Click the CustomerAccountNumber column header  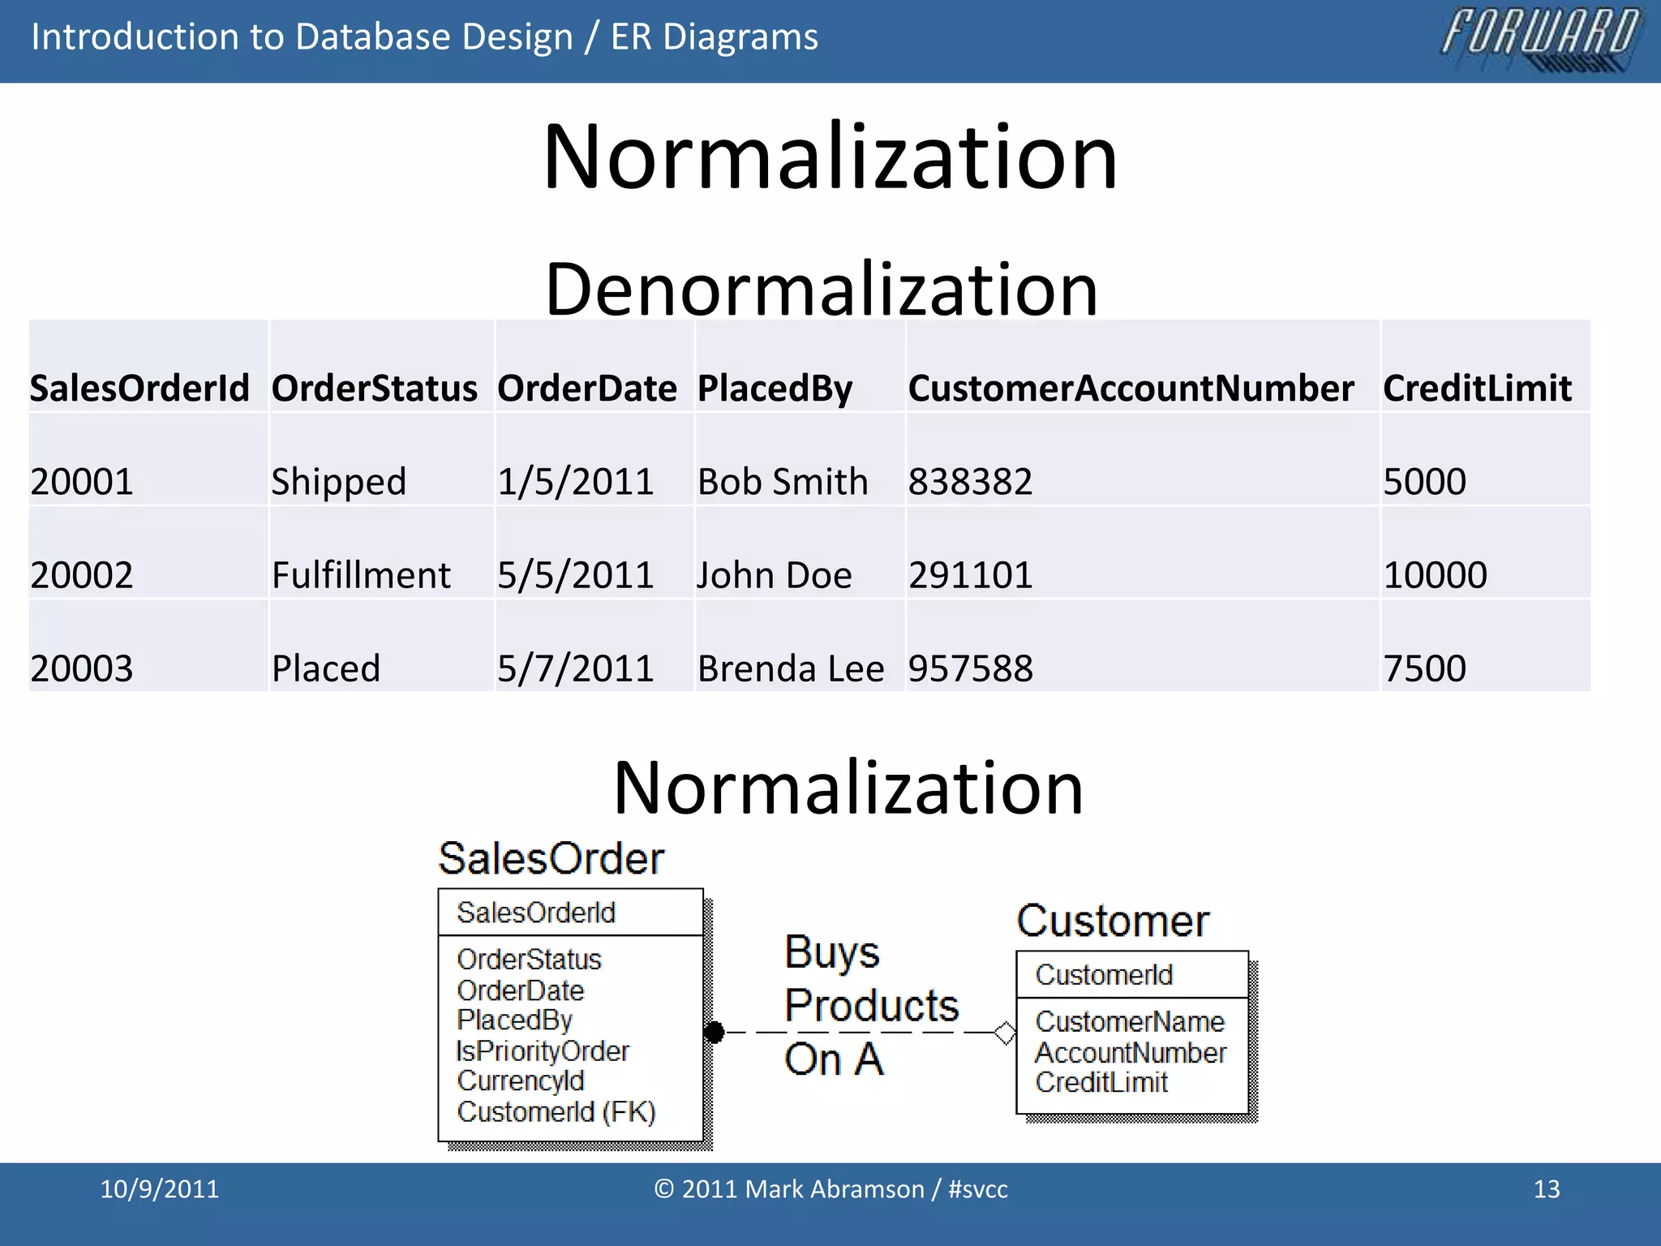1130,388
